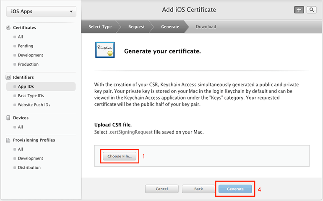The height and width of the screenshot is (201, 323).
Task: Click the Certificates section icon
Action: [8, 28]
